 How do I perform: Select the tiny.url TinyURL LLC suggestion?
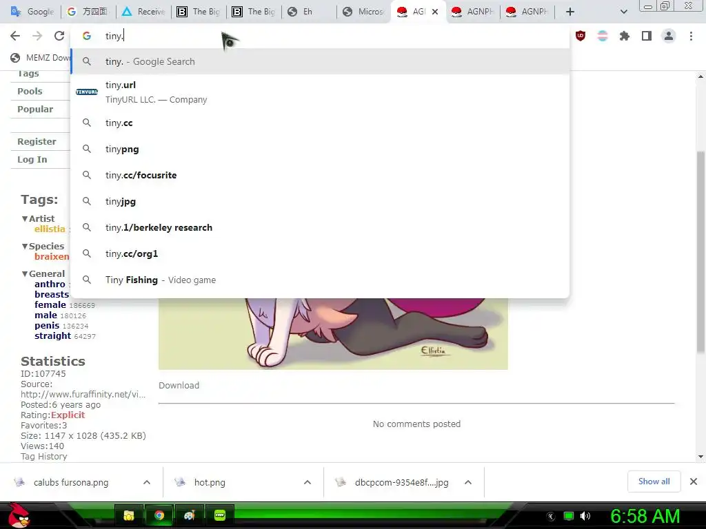pyautogui.click(x=320, y=92)
